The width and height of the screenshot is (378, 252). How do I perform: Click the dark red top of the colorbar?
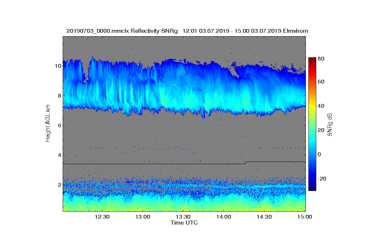pos(312,59)
